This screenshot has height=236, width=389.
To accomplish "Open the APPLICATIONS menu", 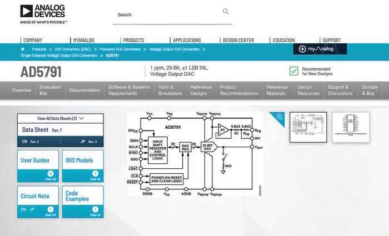I will coord(187,40).
